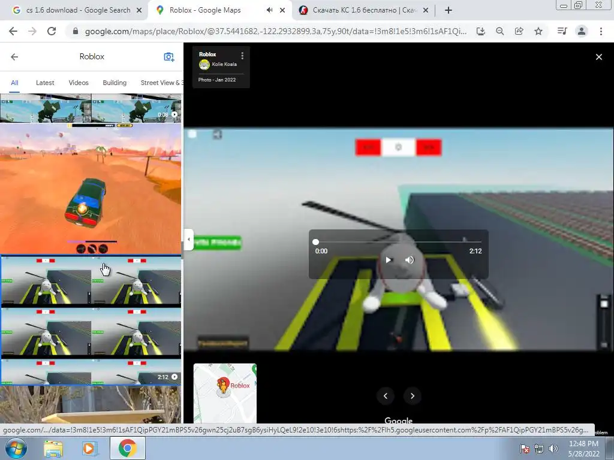Go back from Roblox photos panel

coord(14,57)
